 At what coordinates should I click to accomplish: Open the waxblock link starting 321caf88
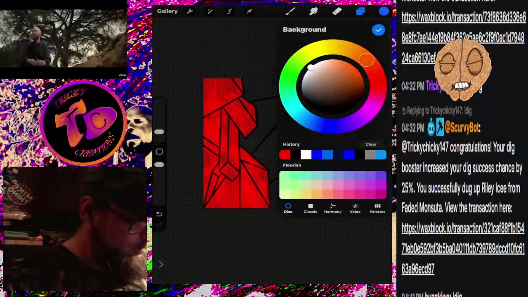[463, 249]
